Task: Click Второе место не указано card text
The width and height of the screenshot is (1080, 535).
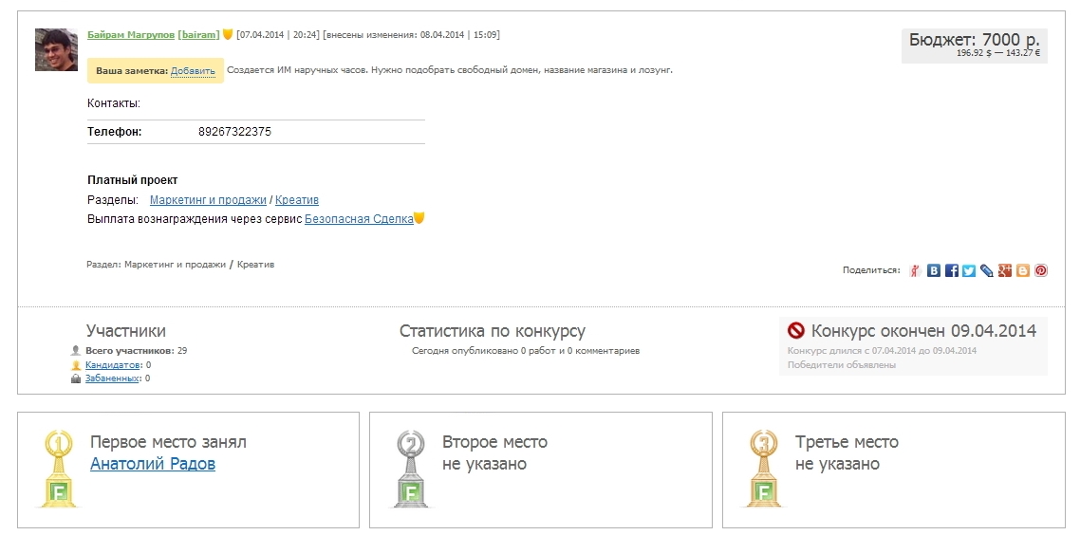Action: (x=494, y=453)
